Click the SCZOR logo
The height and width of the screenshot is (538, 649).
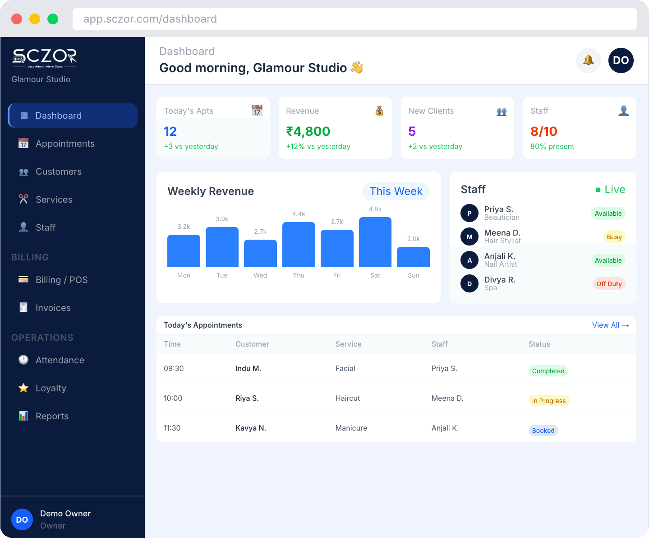pos(44,58)
